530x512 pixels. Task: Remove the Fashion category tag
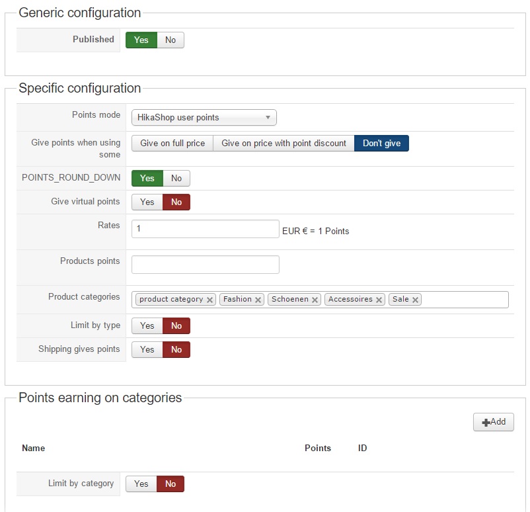tap(258, 300)
